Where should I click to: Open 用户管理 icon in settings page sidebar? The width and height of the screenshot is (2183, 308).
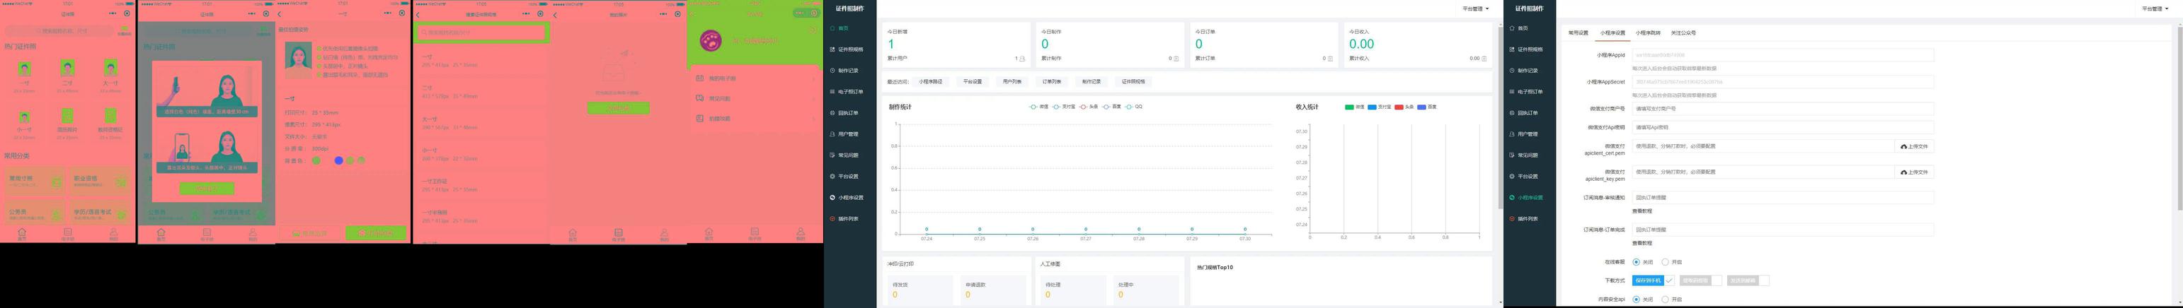1512,134
